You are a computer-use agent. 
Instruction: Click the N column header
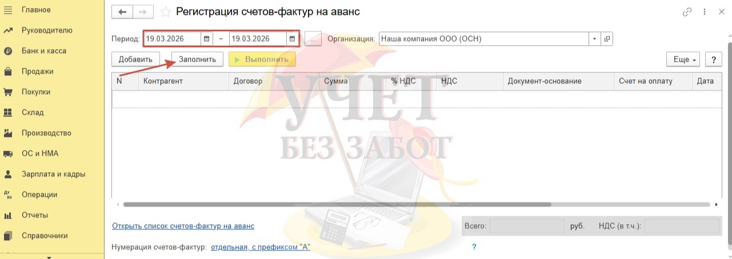(125, 81)
